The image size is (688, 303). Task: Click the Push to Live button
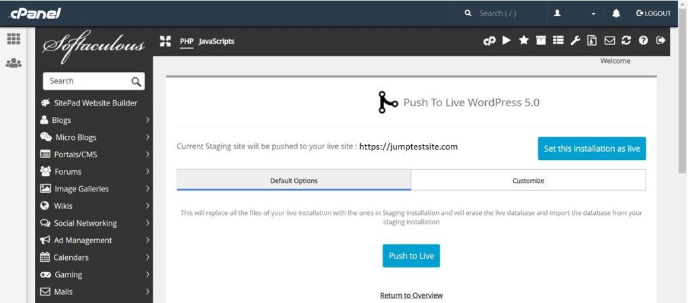(x=411, y=256)
